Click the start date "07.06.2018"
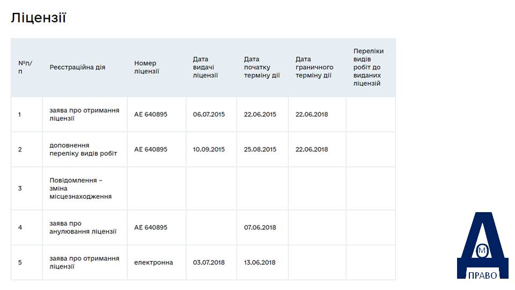The width and height of the screenshot is (515, 290). tap(260, 227)
